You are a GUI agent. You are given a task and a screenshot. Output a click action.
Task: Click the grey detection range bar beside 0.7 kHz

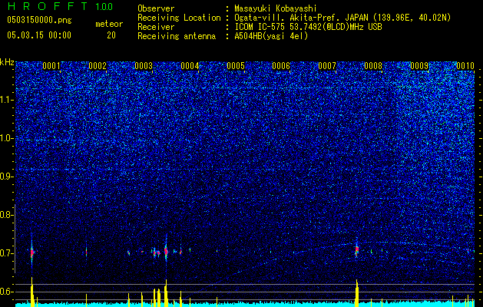coord(15,239)
